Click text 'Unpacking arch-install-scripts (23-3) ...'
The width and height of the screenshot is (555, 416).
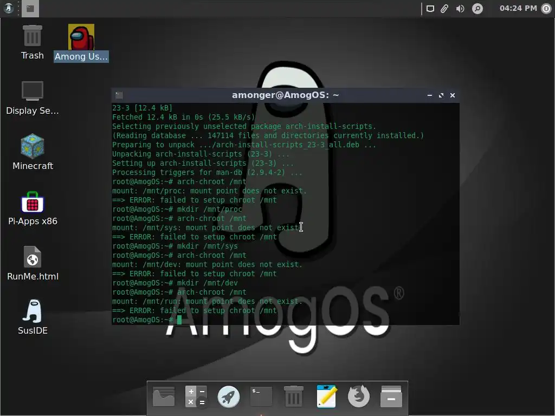point(201,154)
